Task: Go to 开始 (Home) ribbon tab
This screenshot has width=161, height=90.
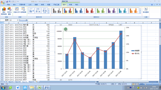Action: tap(8, 4)
